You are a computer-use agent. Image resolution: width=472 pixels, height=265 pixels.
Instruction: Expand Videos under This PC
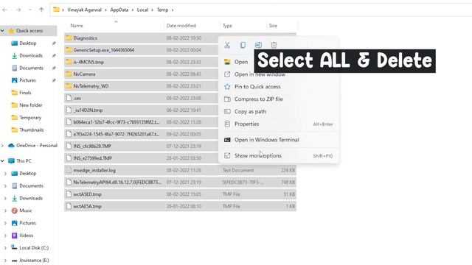[5, 236]
